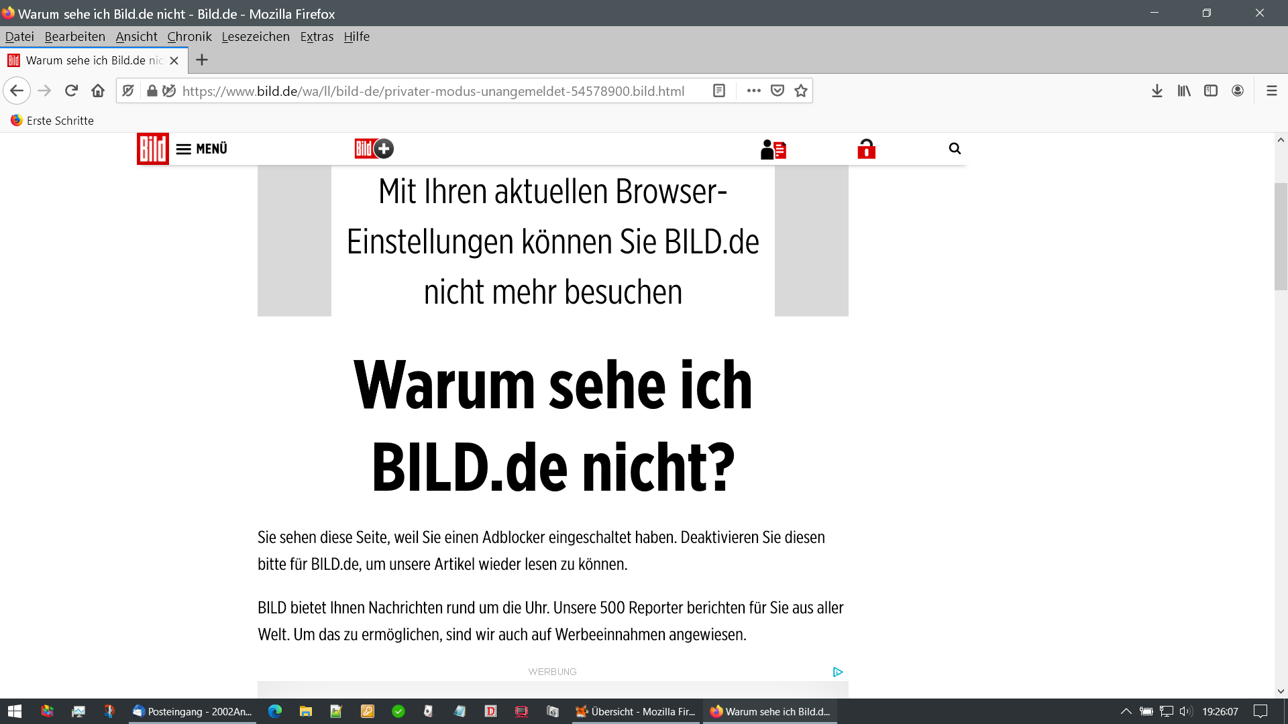1288x724 pixels.
Task: Open the downloads arrow icon
Action: tap(1157, 90)
